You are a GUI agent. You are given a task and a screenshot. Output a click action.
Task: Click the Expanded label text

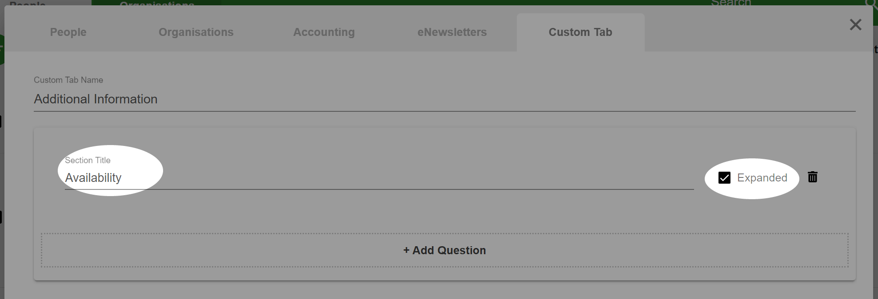coord(762,178)
